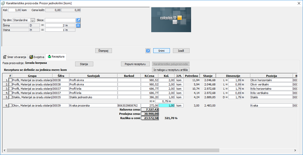Viewport: 303px width, 155px height.
Task: Click the Popuni recepturu button
Action: coord(135,64)
